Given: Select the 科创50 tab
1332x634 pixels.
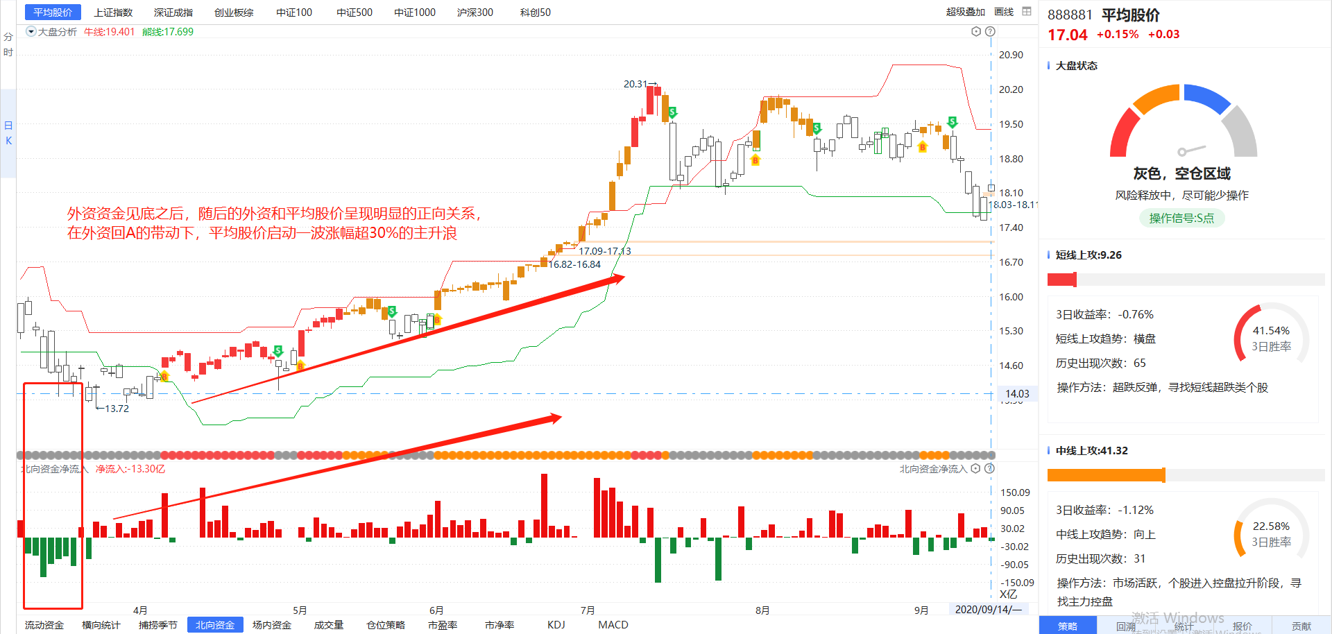Looking at the screenshot, I should [536, 12].
